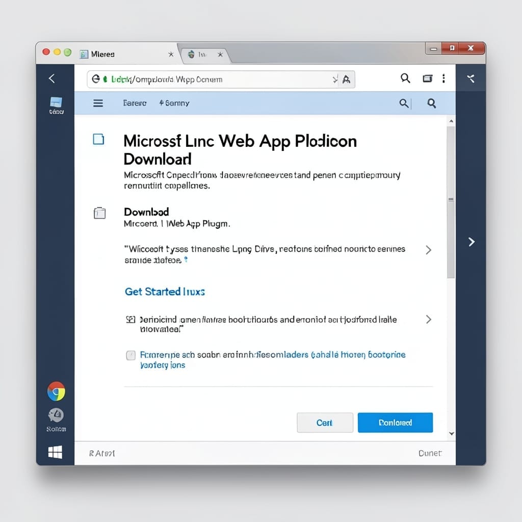This screenshot has height=522, width=522.
Task: Open the hamburger menu in blue bar
Action: (x=98, y=103)
